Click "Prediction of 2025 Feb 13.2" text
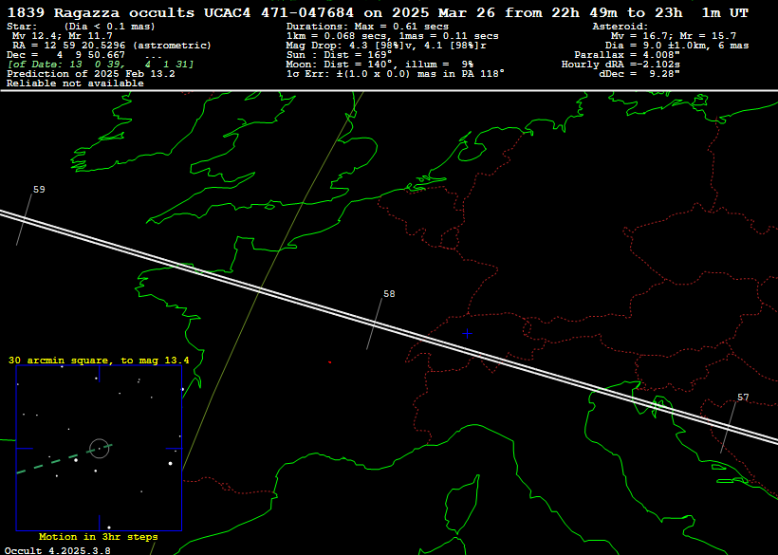 tap(91, 74)
